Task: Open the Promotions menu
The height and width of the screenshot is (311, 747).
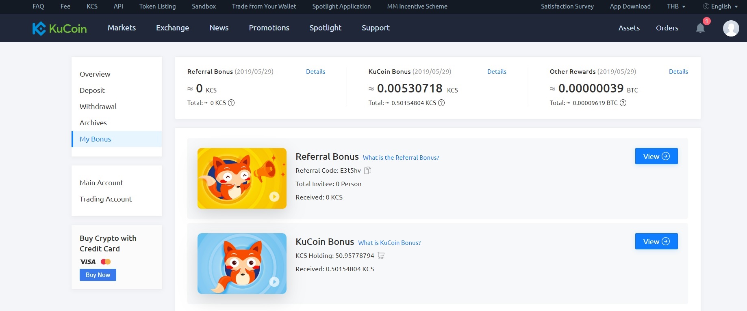Action: tap(269, 28)
